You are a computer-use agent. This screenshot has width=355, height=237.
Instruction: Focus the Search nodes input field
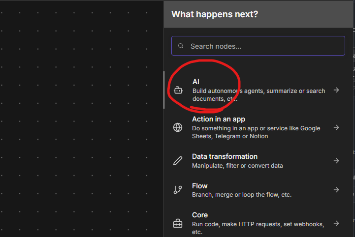[258, 46]
